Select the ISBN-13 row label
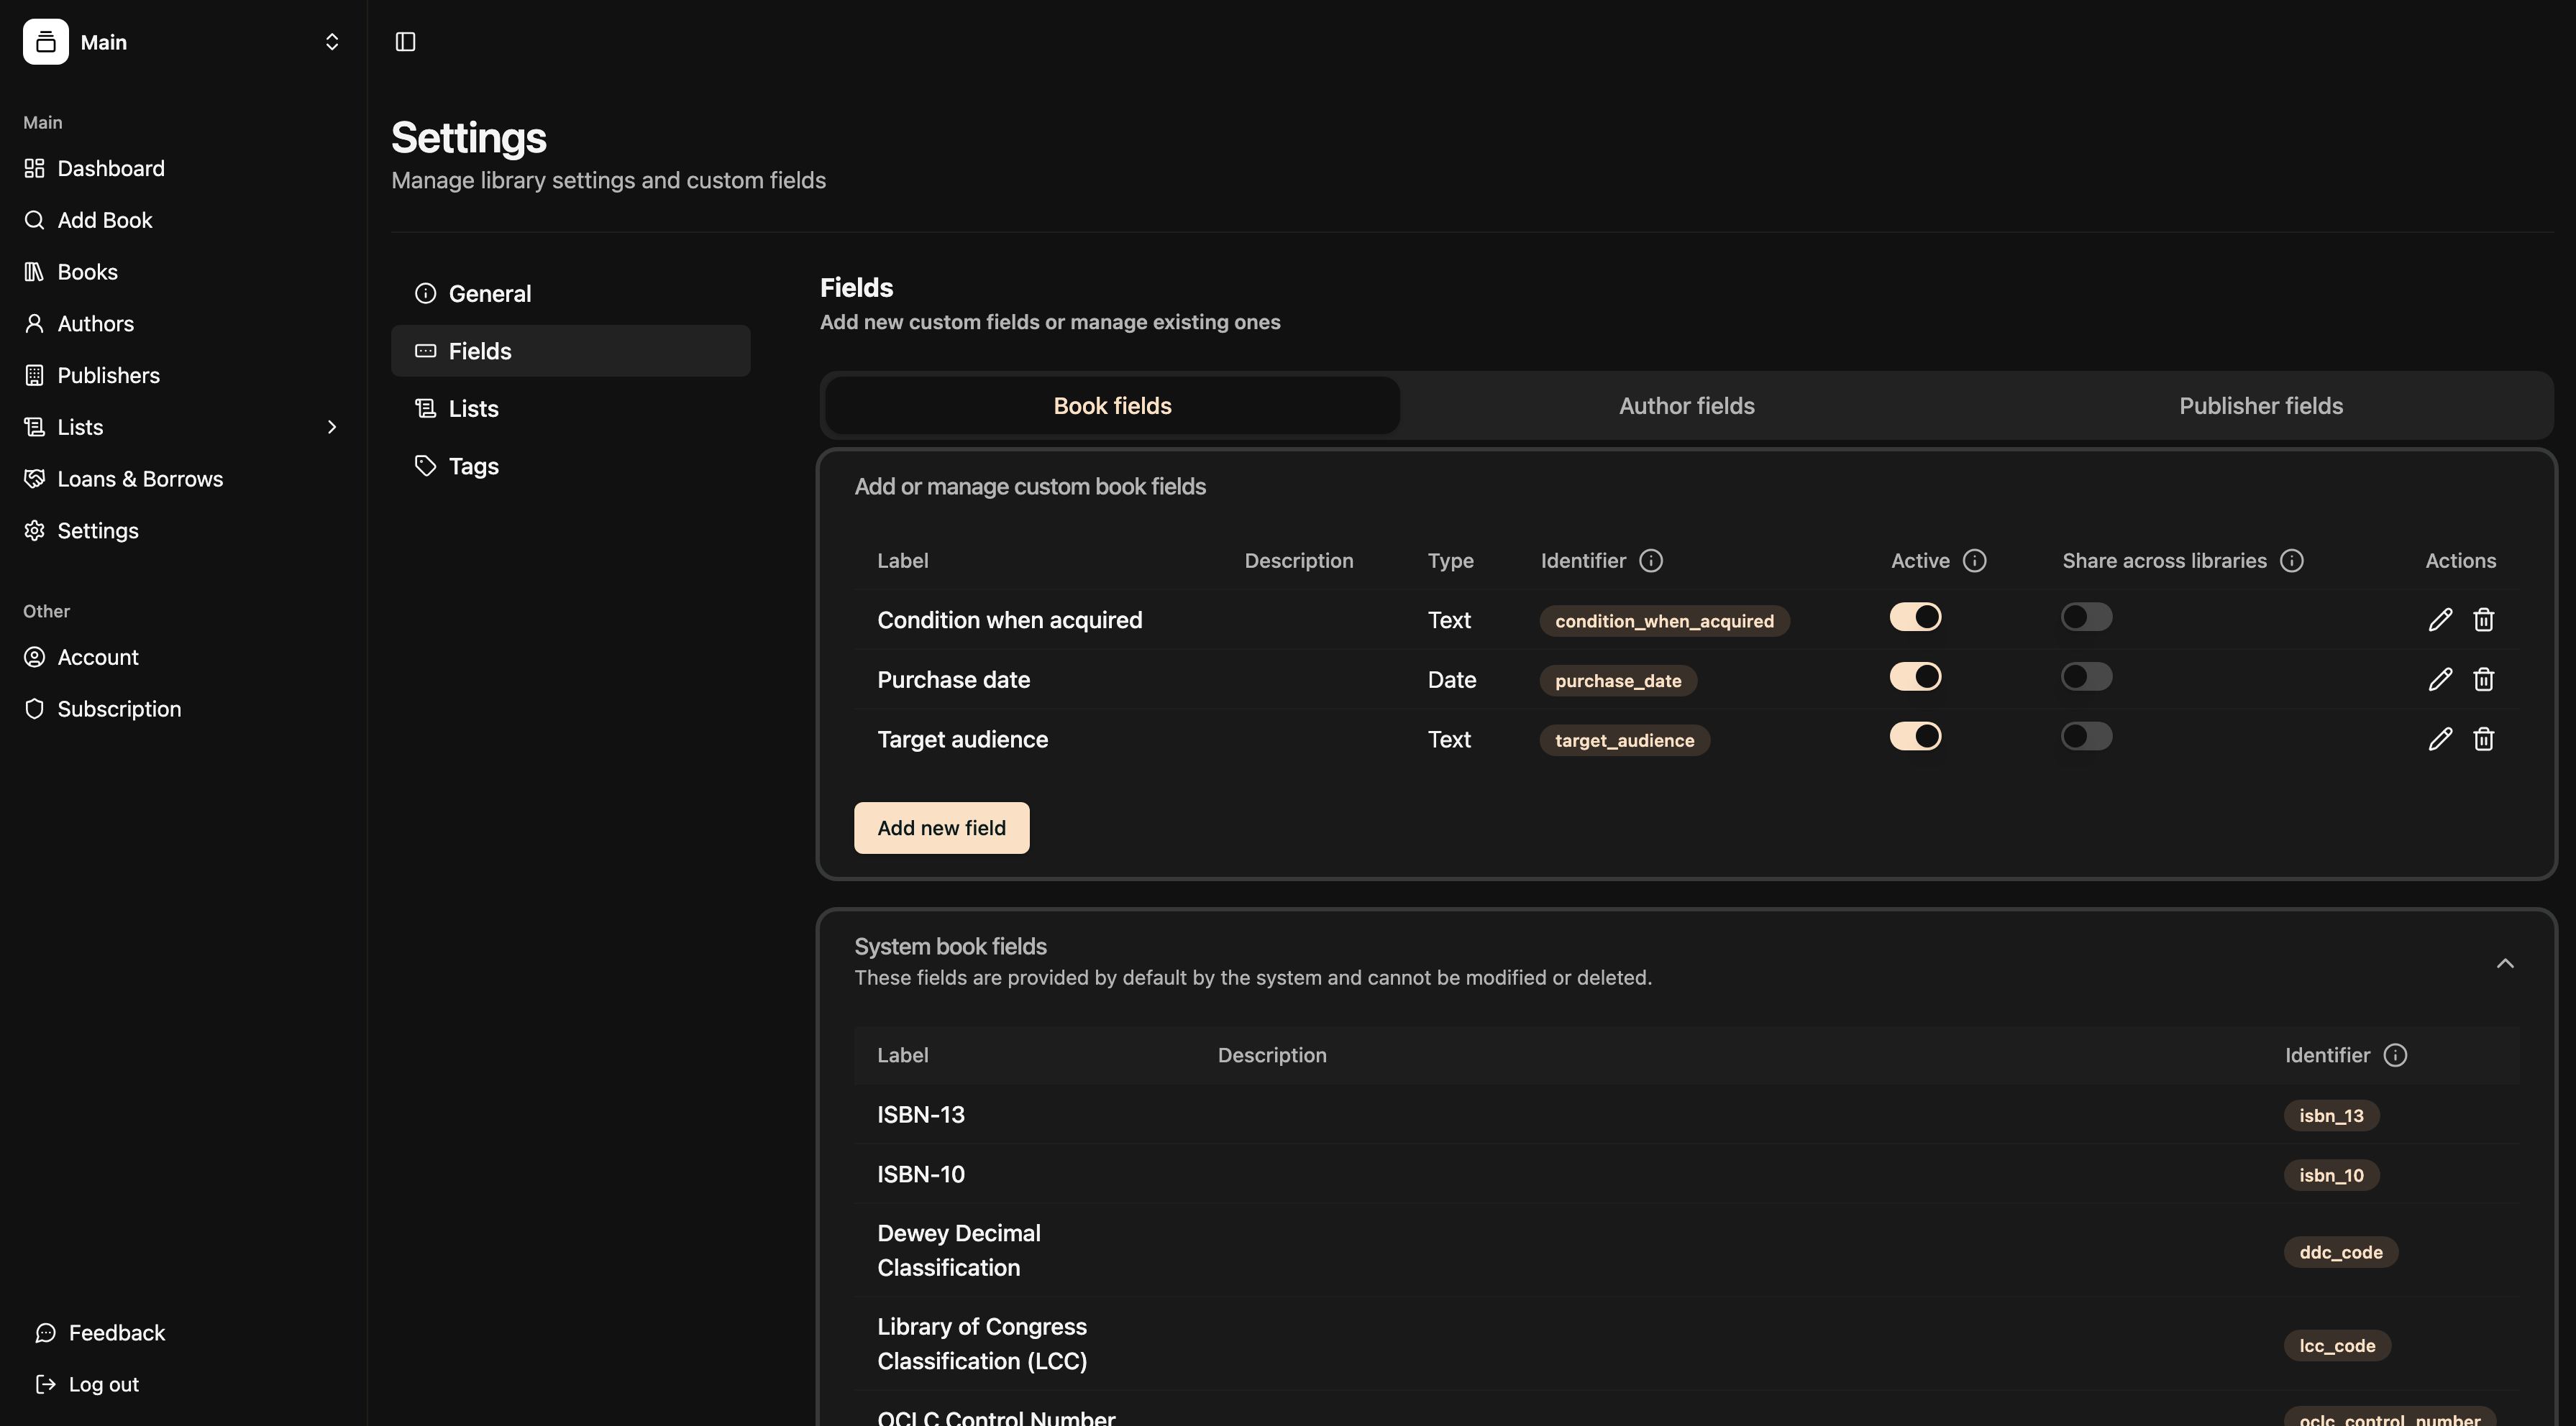The height and width of the screenshot is (1426, 2576). tap(921, 1114)
